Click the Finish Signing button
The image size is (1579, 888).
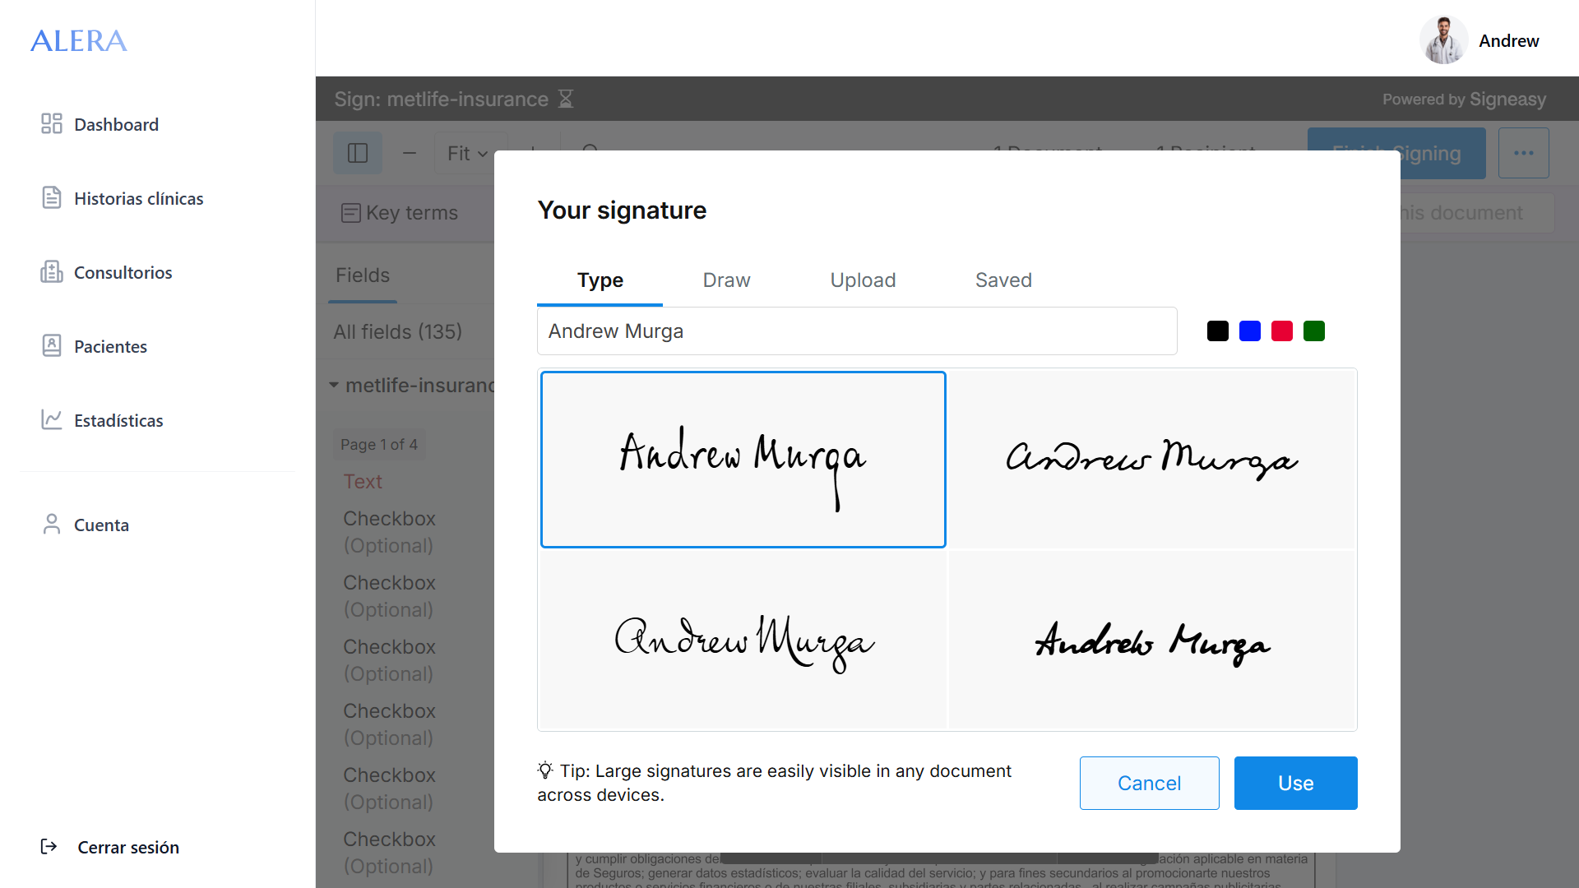(x=1396, y=153)
